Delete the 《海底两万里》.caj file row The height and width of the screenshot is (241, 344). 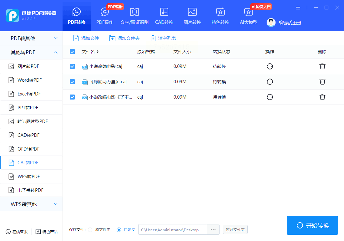pos(322,82)
